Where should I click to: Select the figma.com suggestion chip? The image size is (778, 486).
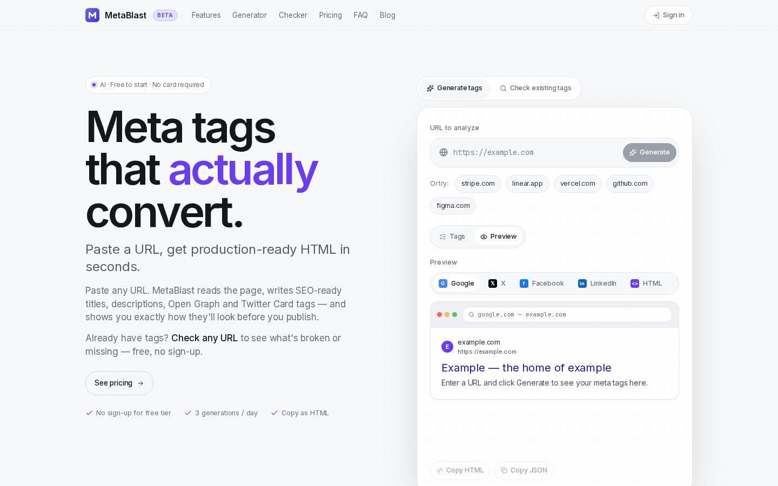click(453, 206)
